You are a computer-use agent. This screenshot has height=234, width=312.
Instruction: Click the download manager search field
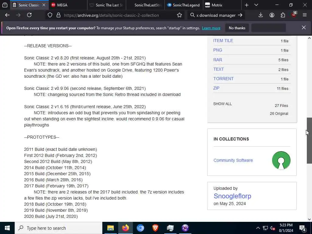(216, 15)
